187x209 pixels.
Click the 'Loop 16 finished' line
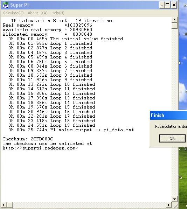51,112
